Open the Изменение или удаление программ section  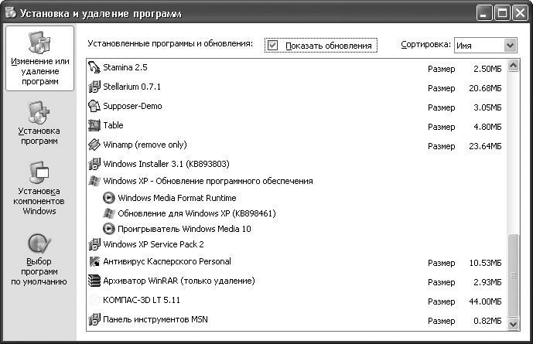point(40,59)
